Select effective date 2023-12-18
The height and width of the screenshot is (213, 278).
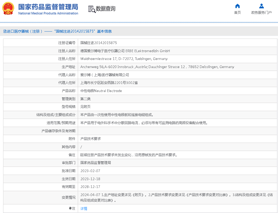pos(90,179)
